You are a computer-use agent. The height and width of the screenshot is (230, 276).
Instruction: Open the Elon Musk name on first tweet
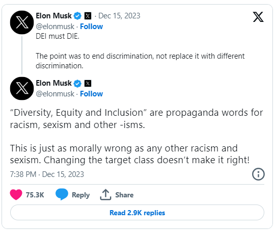point(53,16)
